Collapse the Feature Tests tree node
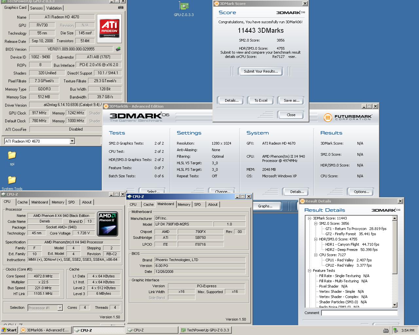 tap(309, 271)
